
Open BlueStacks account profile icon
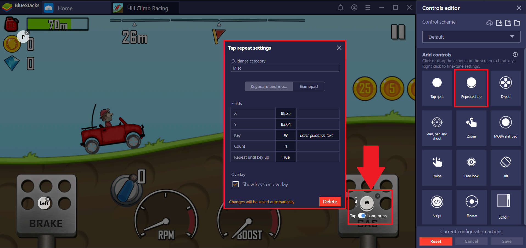click(x=354, y=8)
